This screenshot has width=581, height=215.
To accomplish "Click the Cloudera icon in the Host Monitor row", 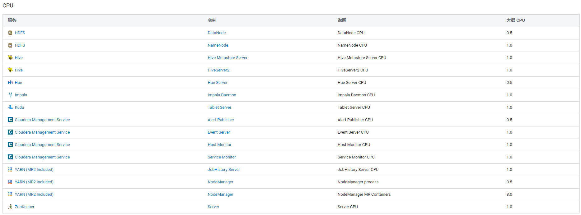I will [x=10, y=144].
